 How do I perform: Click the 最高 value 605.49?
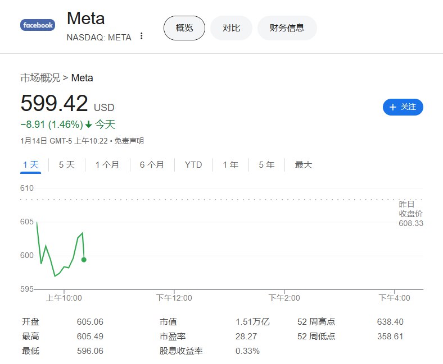click(90, 337)
